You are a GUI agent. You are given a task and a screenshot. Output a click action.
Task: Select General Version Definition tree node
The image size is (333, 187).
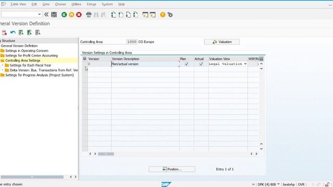pos(19,46)
